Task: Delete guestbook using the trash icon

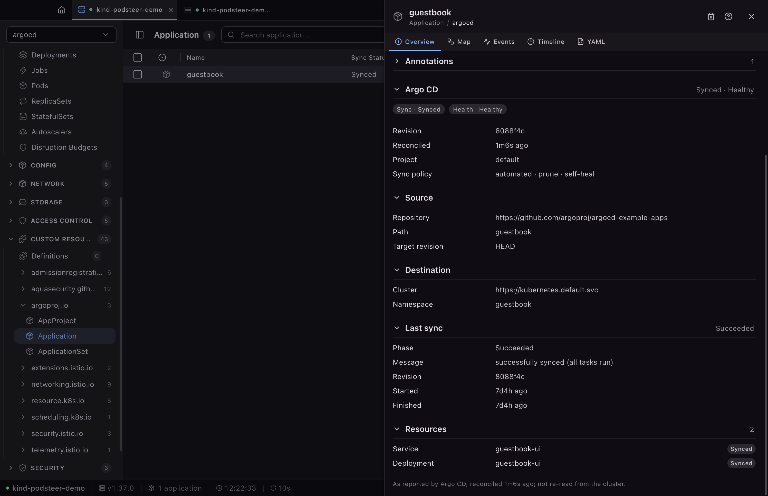Action: pos(711,16)
